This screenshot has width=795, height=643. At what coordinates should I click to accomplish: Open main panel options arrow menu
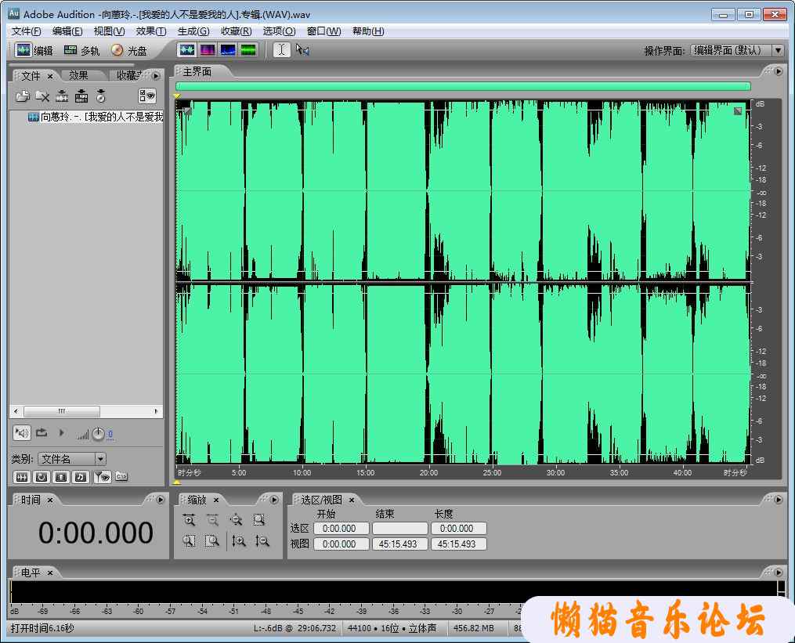(x=779, y=71)
